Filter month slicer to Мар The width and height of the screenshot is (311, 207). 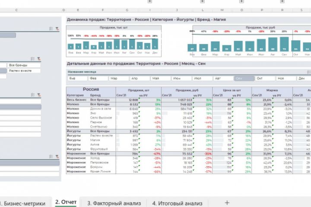tap(119, 78)
